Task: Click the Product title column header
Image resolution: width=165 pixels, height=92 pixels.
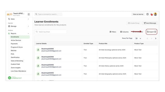Action: coord(103,43)
